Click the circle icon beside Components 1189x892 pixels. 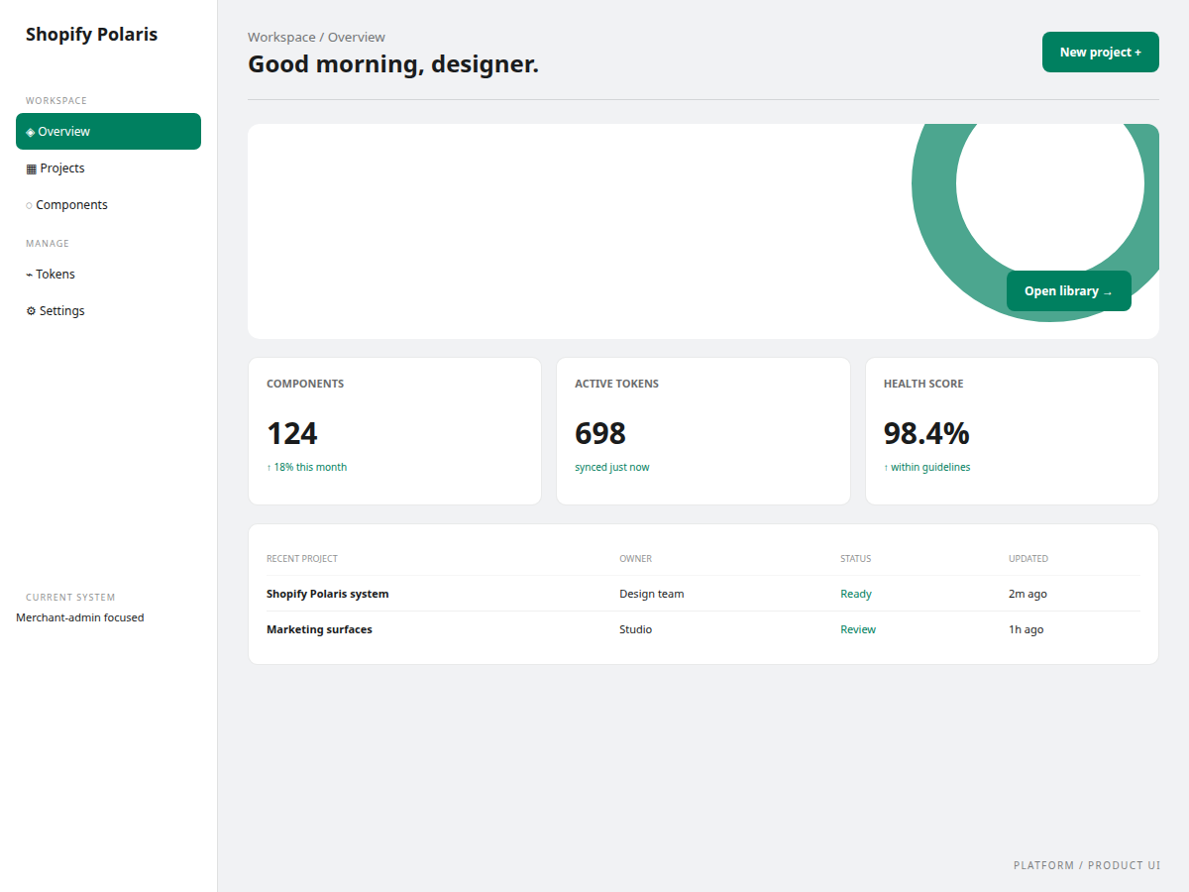[29, 205]
